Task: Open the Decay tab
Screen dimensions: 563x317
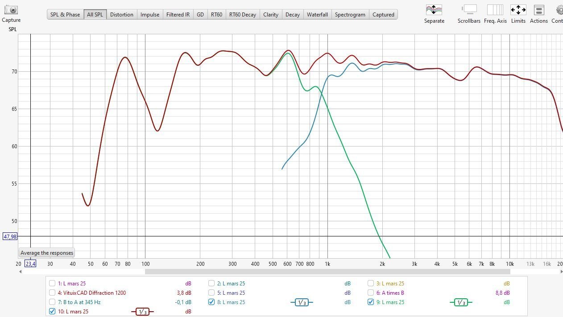Action: [293, 14]
